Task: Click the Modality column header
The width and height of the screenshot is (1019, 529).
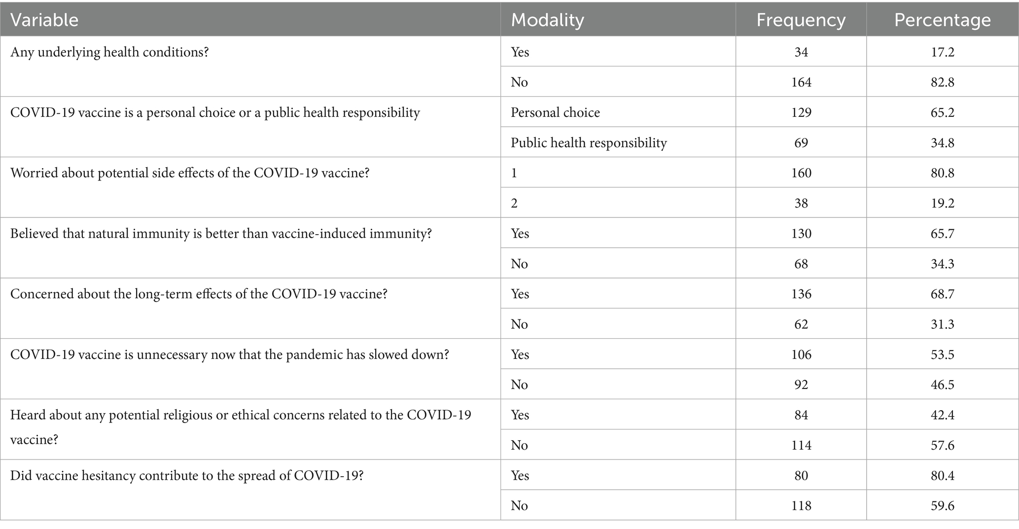Action: coord(547,20)
